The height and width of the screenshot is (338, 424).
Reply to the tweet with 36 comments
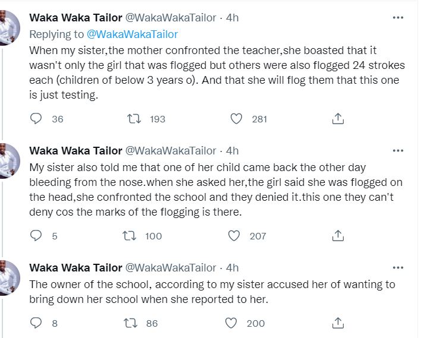(x=36, y=119)
